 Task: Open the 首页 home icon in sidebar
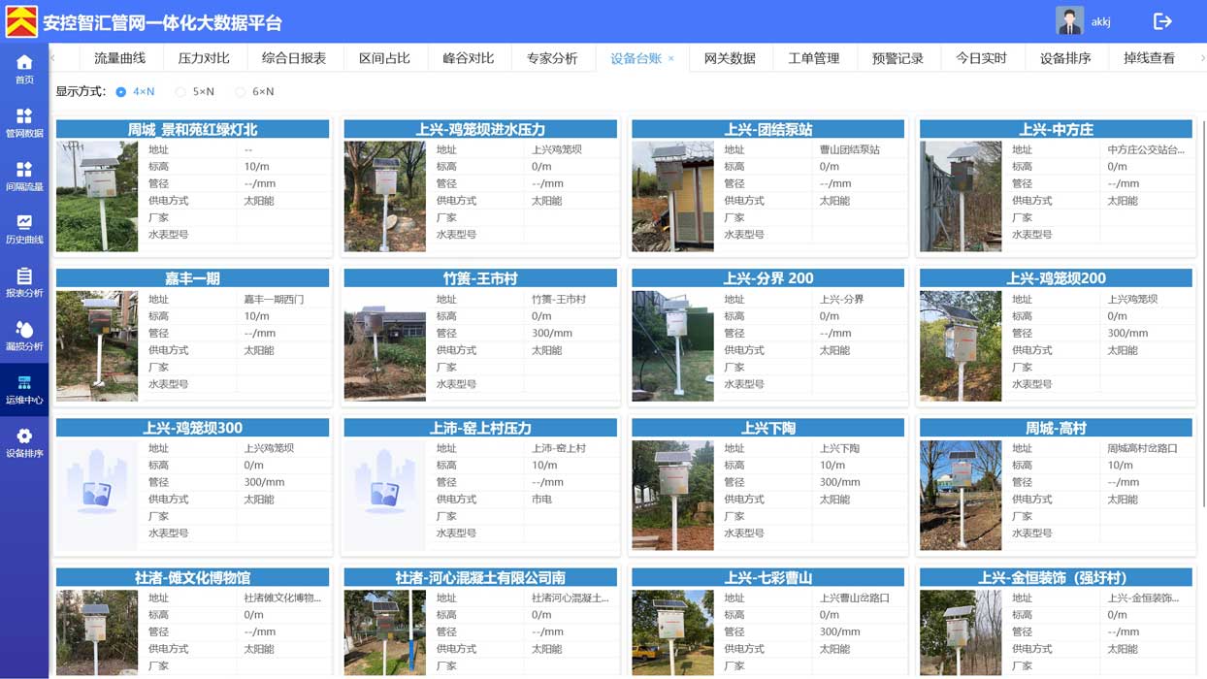coord(24,69)
